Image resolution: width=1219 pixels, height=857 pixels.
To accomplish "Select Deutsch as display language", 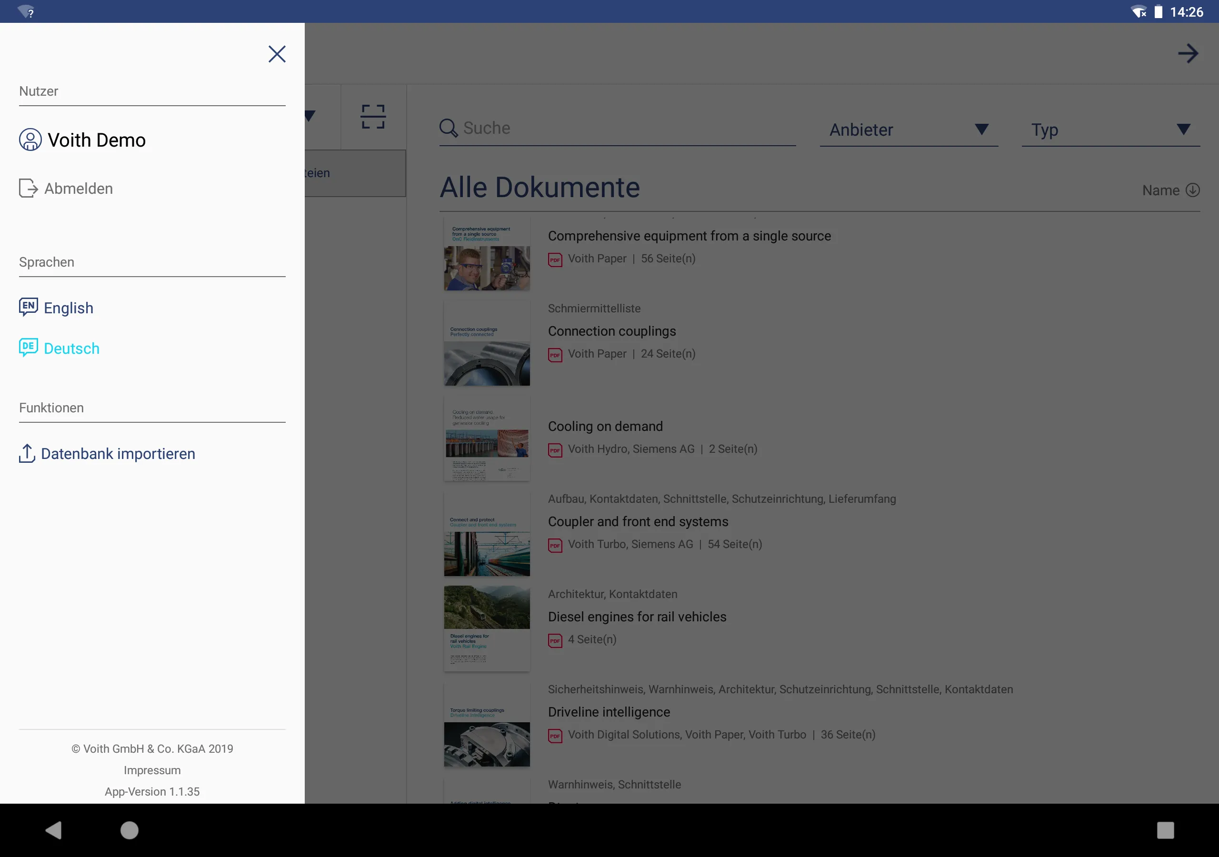I will pyautogui.click(x=71, y=348).
